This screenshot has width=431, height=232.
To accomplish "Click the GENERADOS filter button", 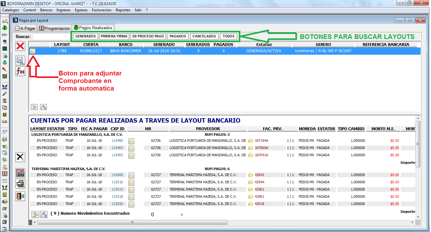I will 86,36.
